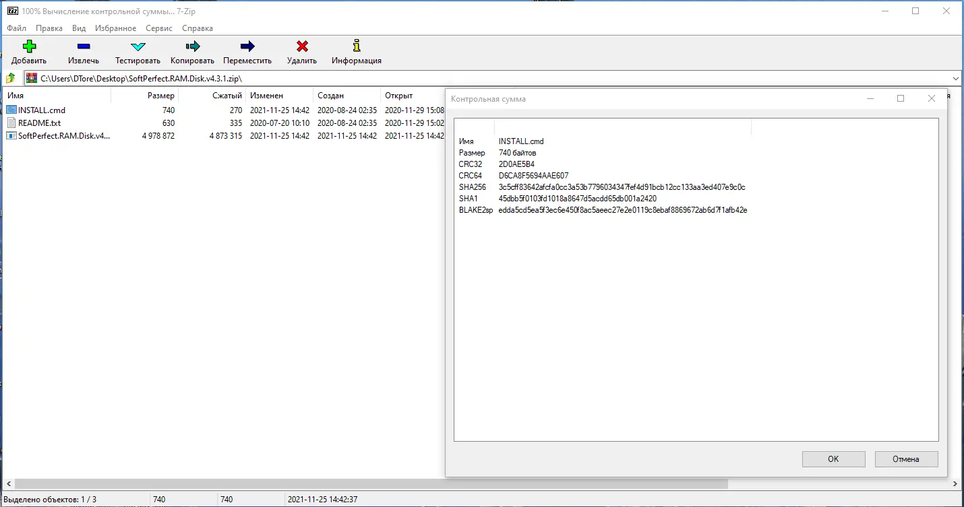Click the yellow Info toolbar icon
This screenshot has width=964, height=507.
[357, 46]
